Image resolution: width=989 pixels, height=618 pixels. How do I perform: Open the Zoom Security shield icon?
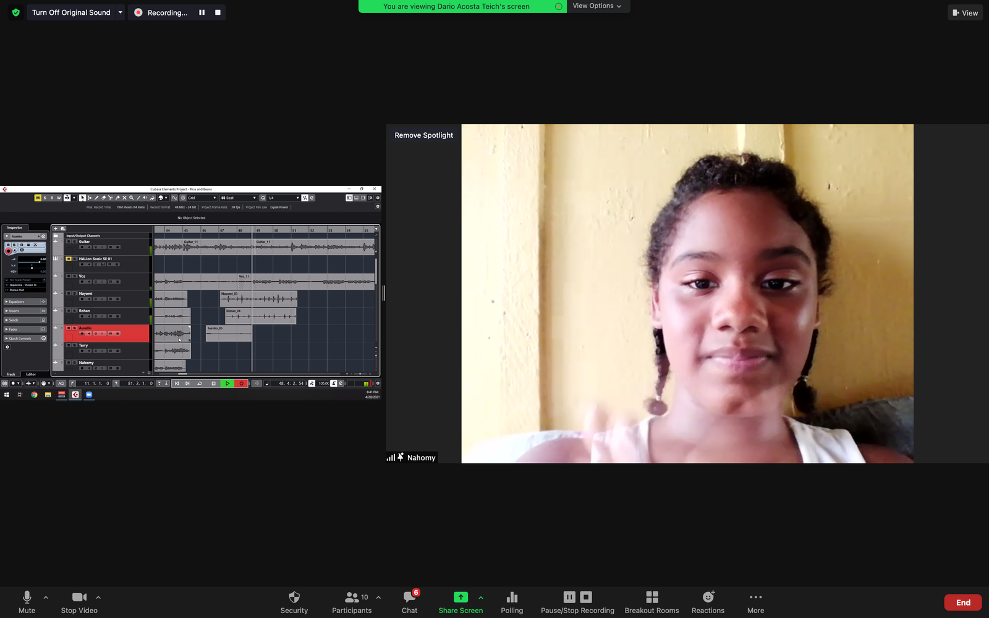294,597
